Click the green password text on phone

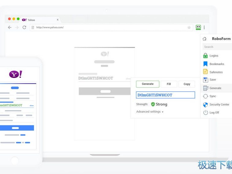pyautogui.click(x=11, y=105)
